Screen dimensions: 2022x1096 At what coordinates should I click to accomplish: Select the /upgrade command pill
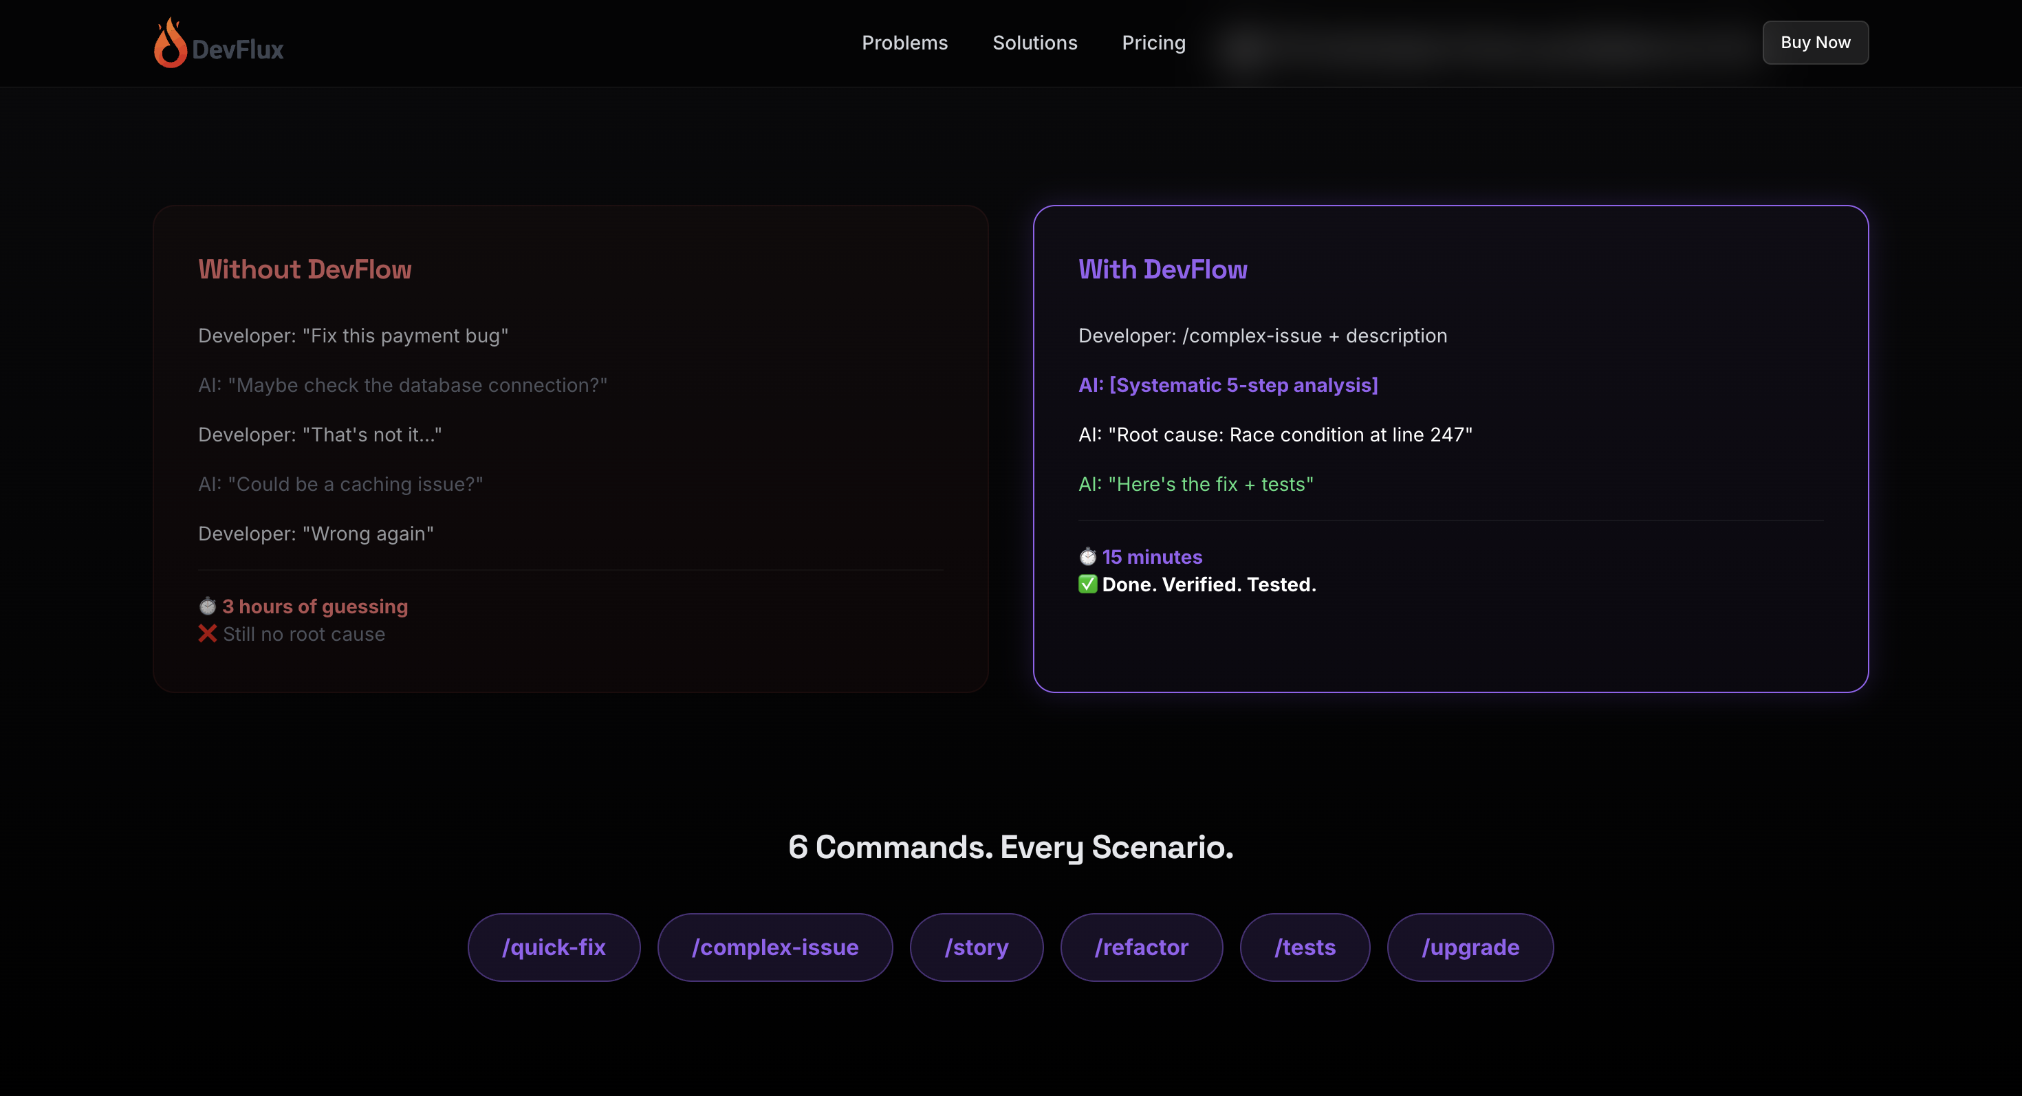point(1470,947)
